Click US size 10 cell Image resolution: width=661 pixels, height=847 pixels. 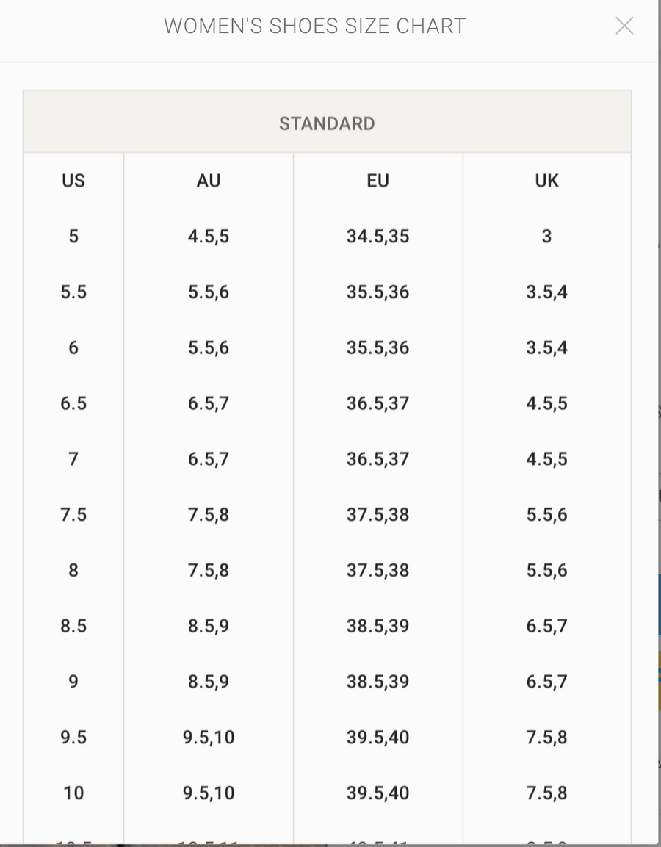point(73,793)
